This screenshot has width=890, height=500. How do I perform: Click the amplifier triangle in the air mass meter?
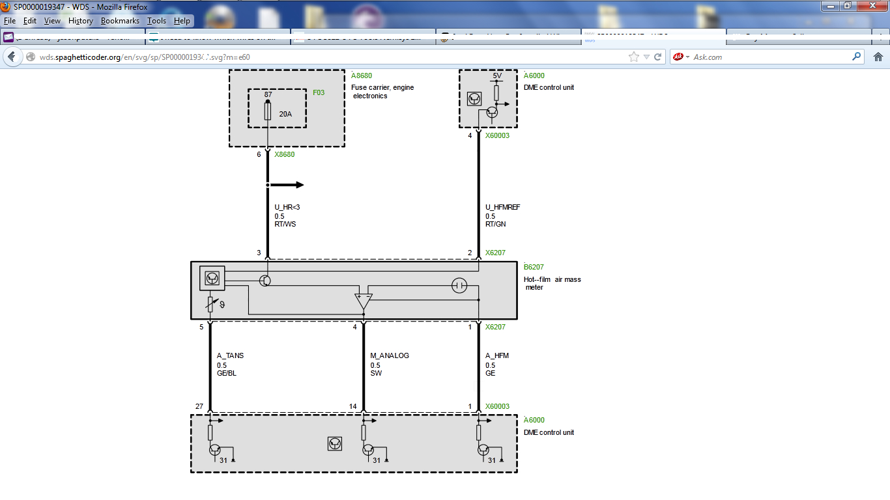pos(364,301)
